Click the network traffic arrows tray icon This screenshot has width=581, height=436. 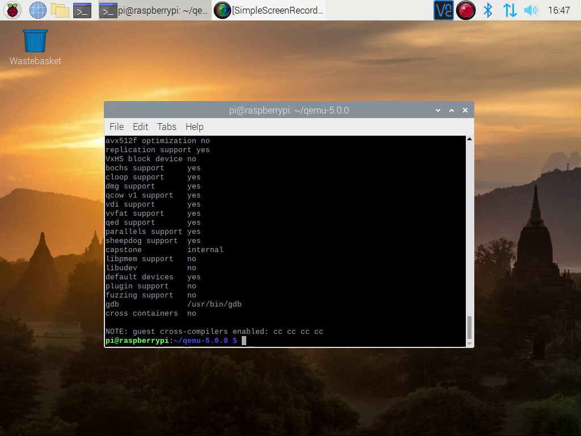coord(510,10)
